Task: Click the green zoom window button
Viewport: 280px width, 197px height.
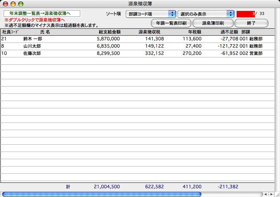Action: (x=20, y=4)
